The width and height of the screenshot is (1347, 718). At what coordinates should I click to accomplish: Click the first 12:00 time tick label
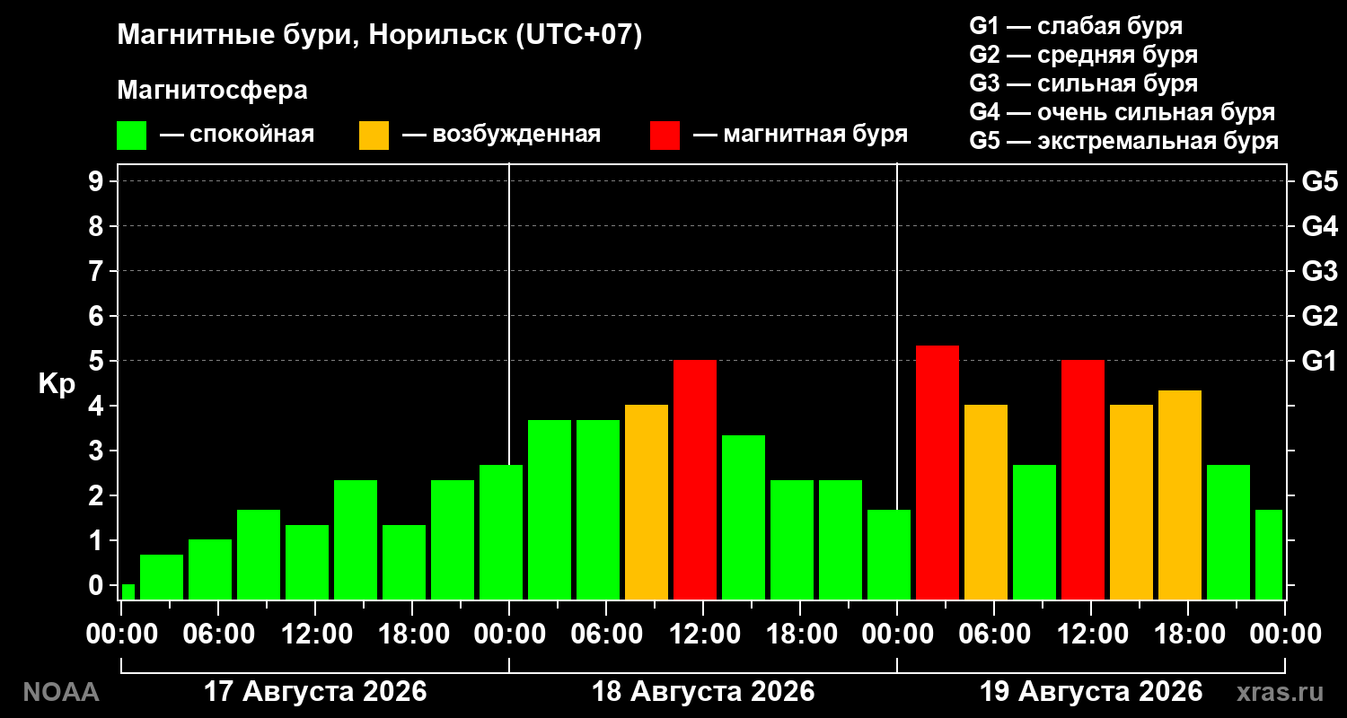(314, 634)
